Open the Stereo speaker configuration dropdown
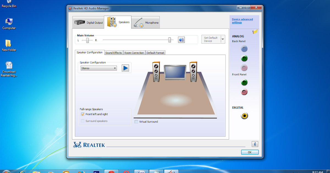Viewport: 330px width, 173px height. pos(99,68)
